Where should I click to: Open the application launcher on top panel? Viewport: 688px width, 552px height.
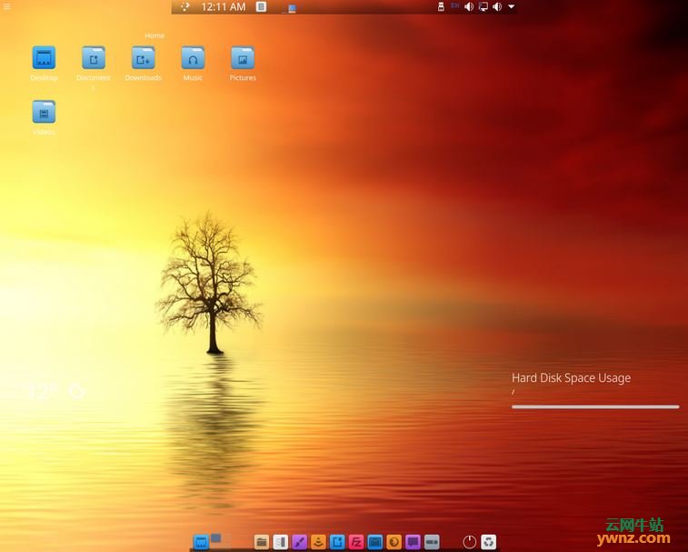185,6
